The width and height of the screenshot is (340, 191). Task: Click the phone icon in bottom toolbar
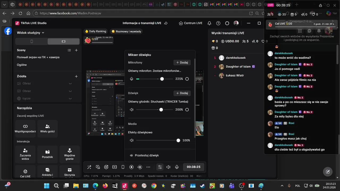123,167
